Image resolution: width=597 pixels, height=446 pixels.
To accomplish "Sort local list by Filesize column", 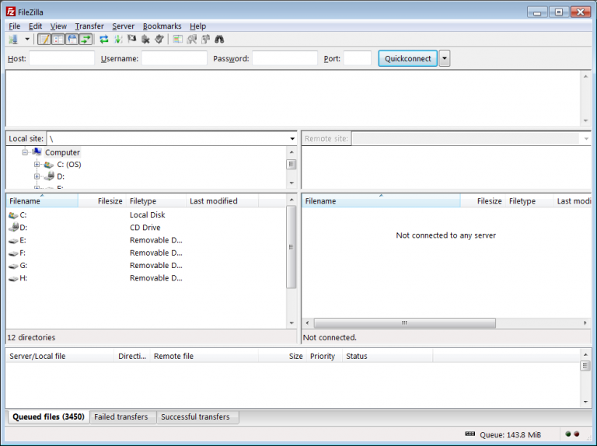I will [x=102, y=200].
